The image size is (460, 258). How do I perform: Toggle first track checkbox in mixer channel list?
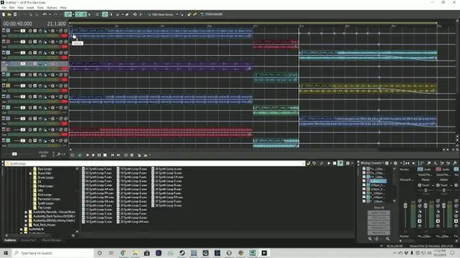point(364,169)
